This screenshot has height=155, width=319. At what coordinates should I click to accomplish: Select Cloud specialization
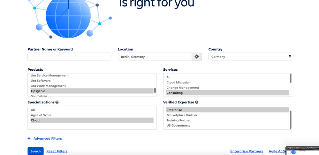tap(92, 120)
